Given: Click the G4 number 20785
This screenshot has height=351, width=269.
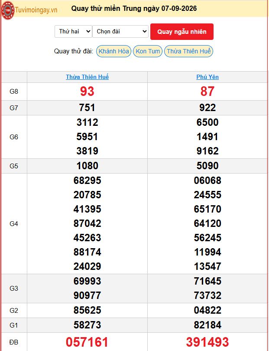Looking at the screenshot, I should pyautogui.click(x=88, y=195).
